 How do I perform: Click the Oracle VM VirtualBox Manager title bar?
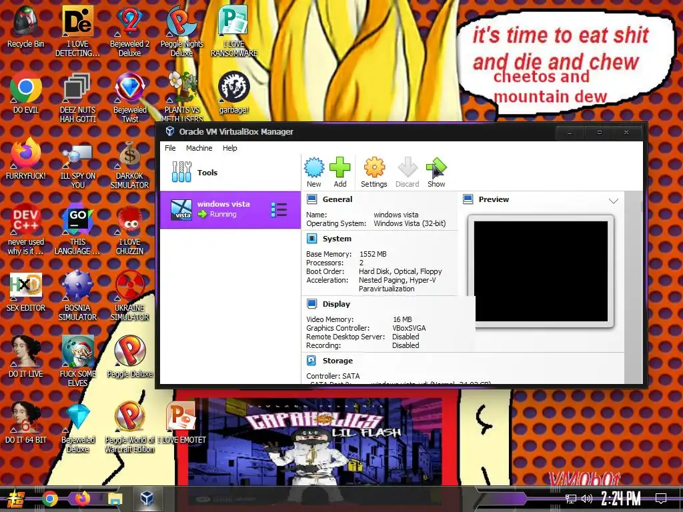point(358,131)
